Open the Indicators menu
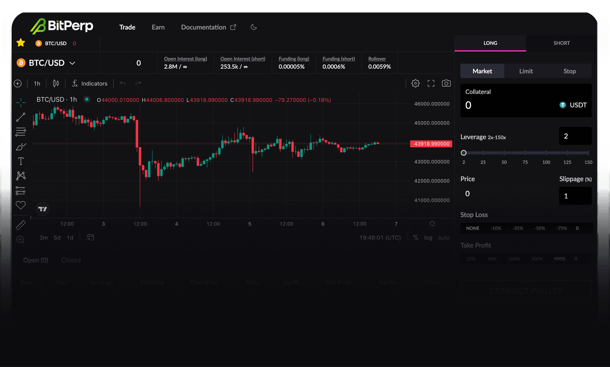 pos(90,84)
